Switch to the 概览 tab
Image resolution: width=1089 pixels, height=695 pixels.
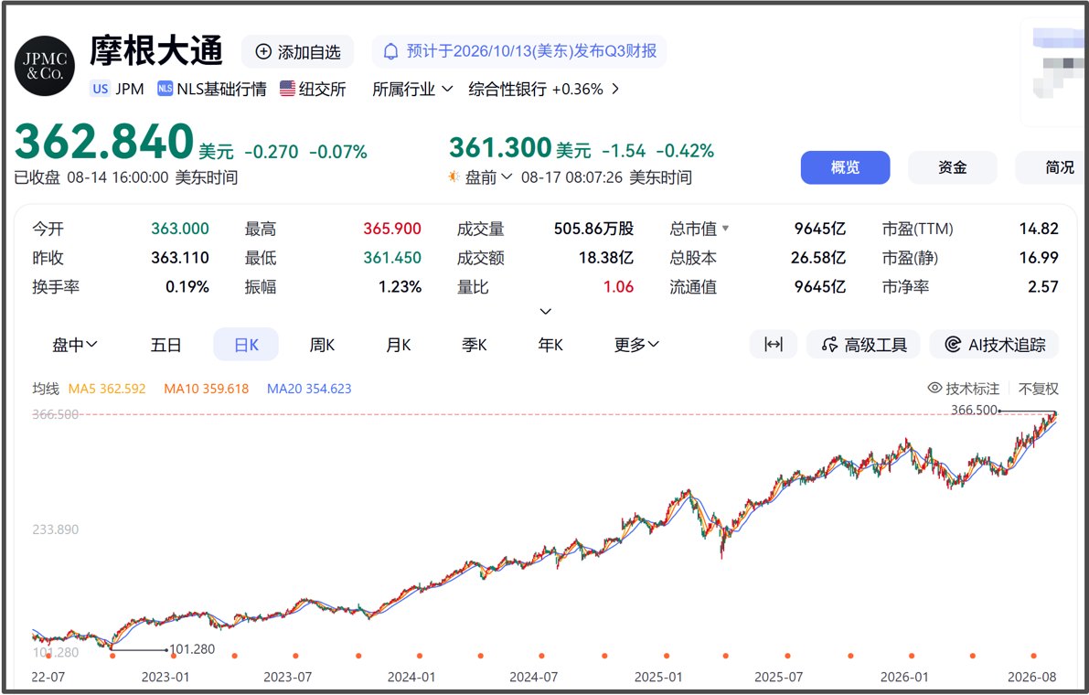[845, 167]
